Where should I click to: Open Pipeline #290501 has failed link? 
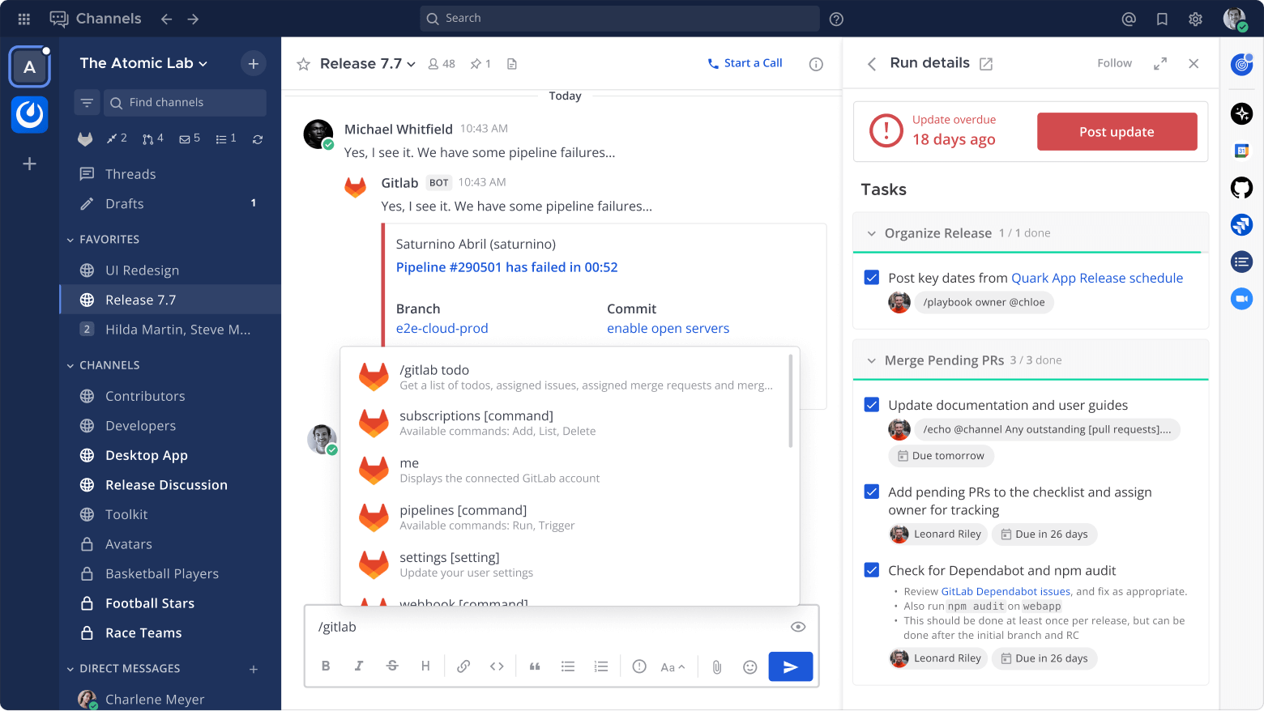click(x=506, y=267)
